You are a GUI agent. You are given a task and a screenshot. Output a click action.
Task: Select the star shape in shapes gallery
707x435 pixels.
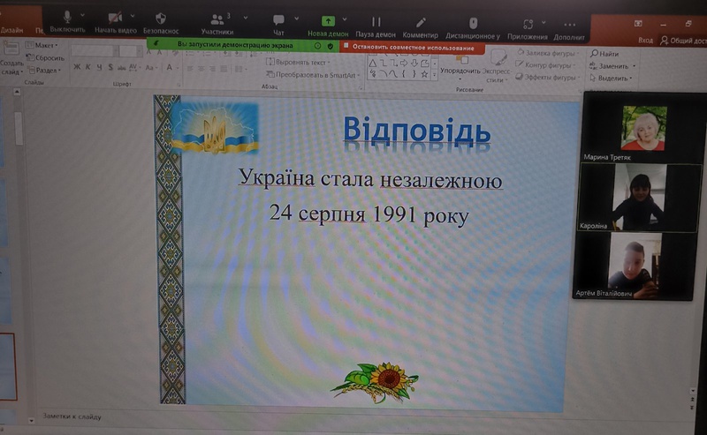coord(424,74)
